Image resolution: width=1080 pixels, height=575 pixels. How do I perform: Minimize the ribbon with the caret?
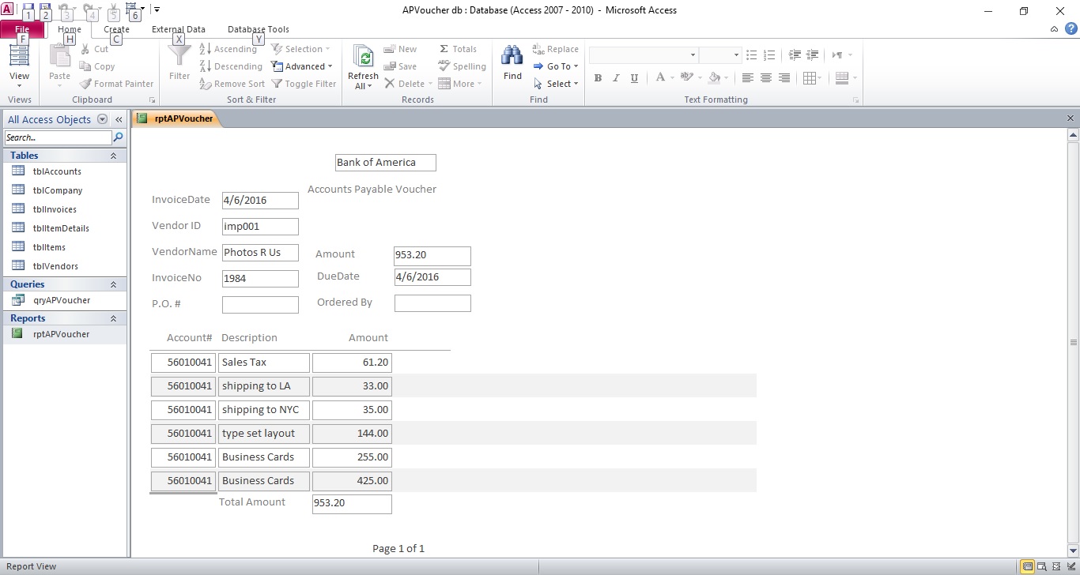1055,29
